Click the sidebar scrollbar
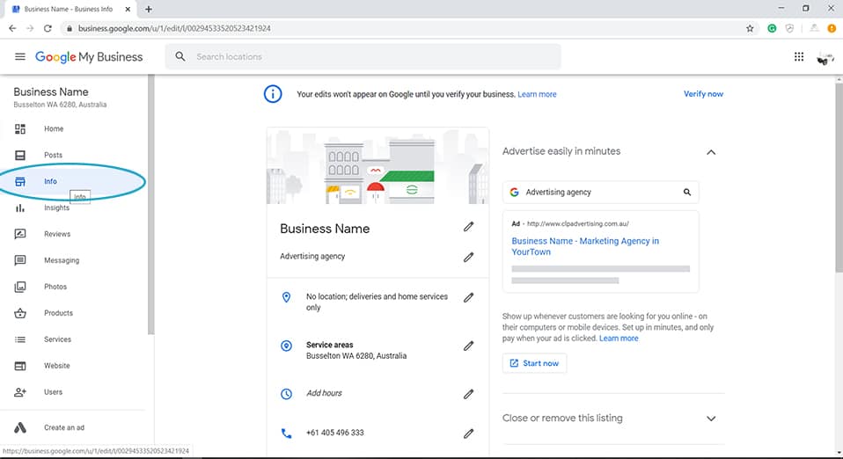The image size is (843, 459). 151,204
